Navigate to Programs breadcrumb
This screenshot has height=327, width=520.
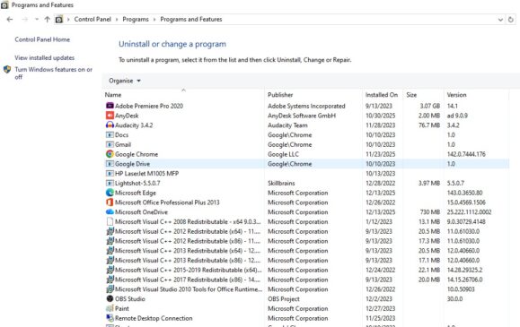(x=136, y=19)
